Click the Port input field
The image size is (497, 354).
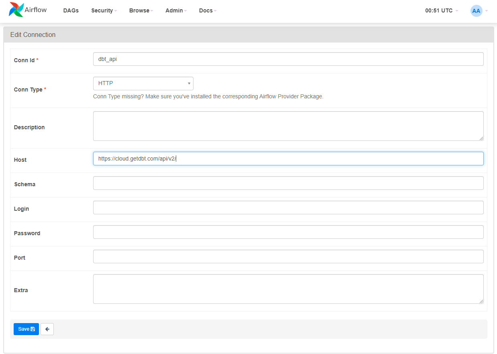(288, 256)
